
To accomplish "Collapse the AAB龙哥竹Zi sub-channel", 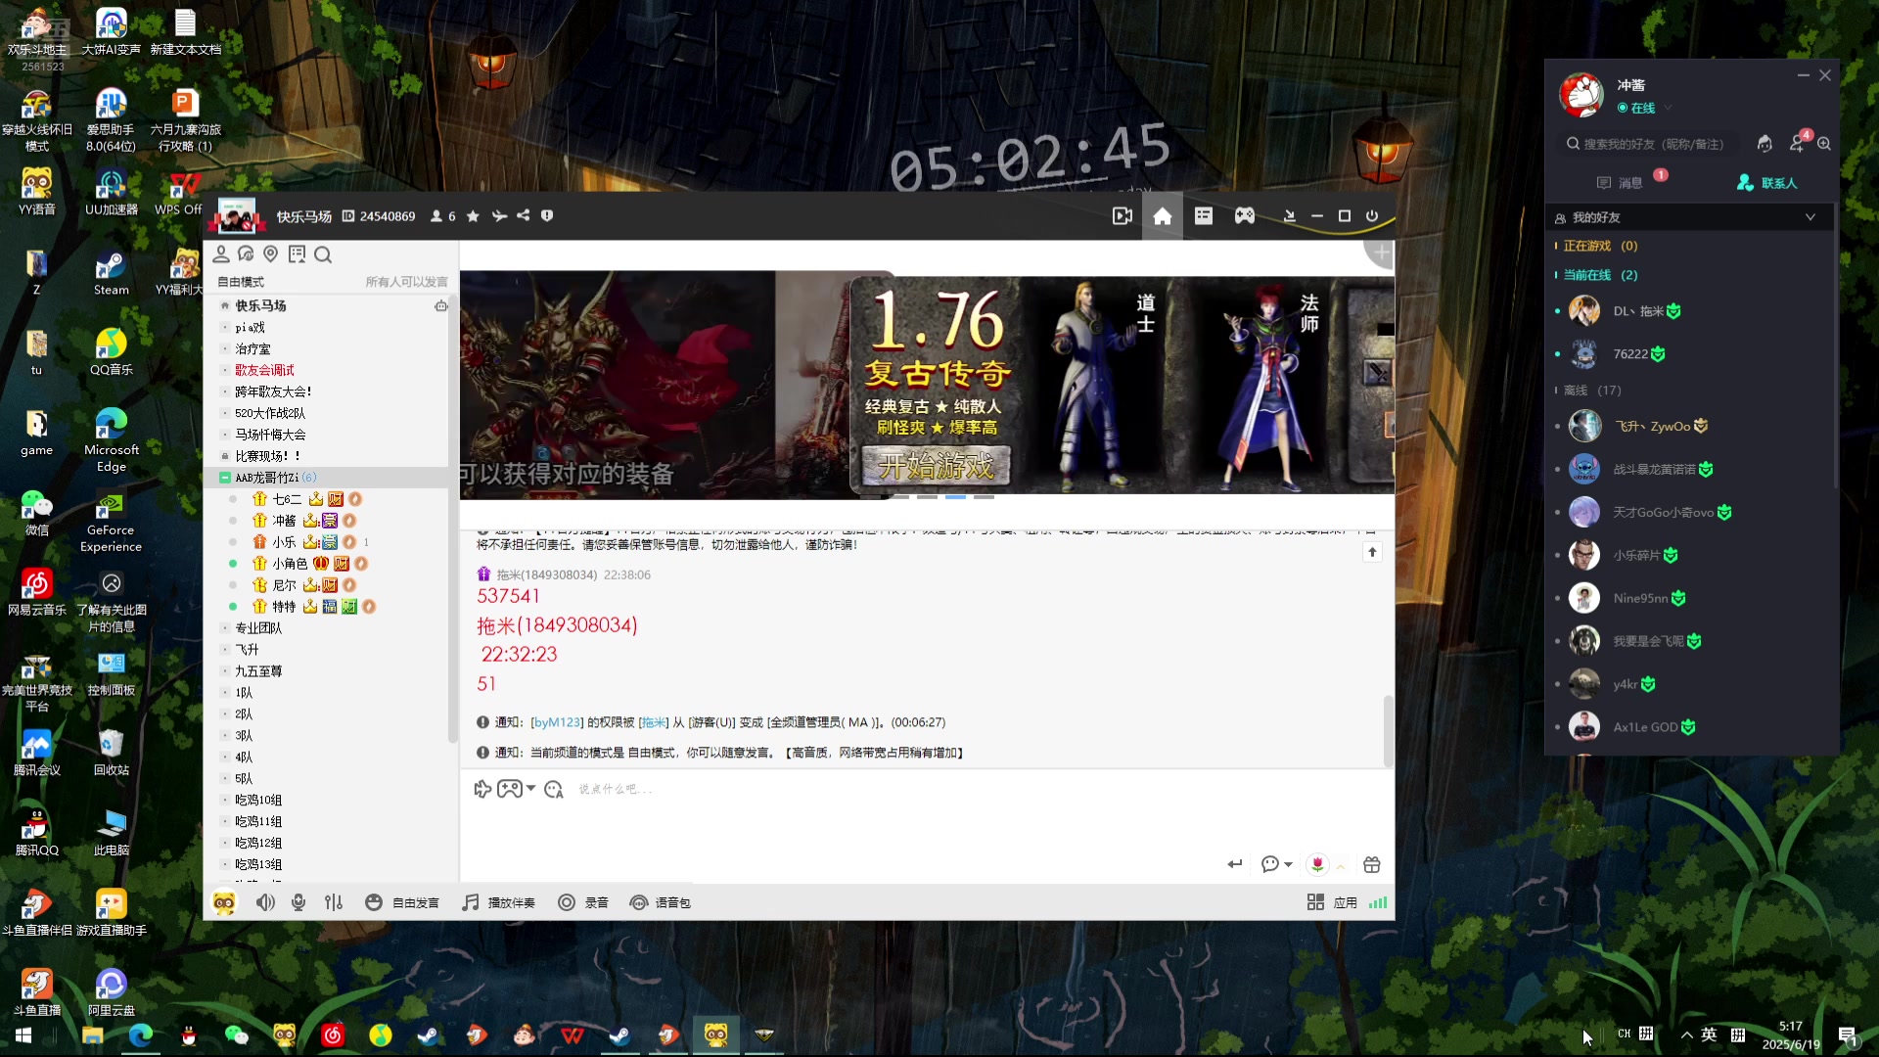I will [225, 478].
